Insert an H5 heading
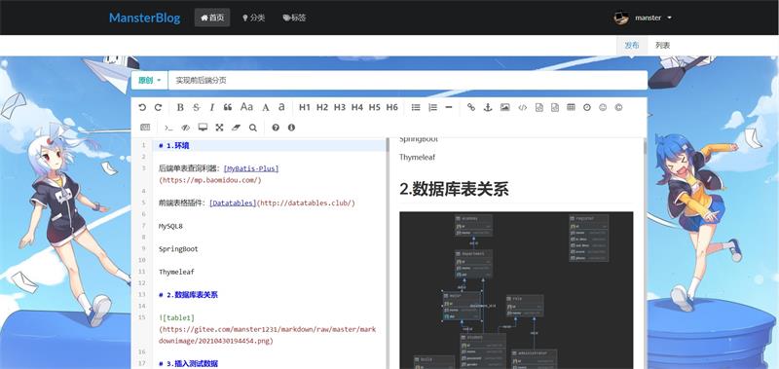The height and width of the screenshot is (369, 779). (x=375, y=107)
